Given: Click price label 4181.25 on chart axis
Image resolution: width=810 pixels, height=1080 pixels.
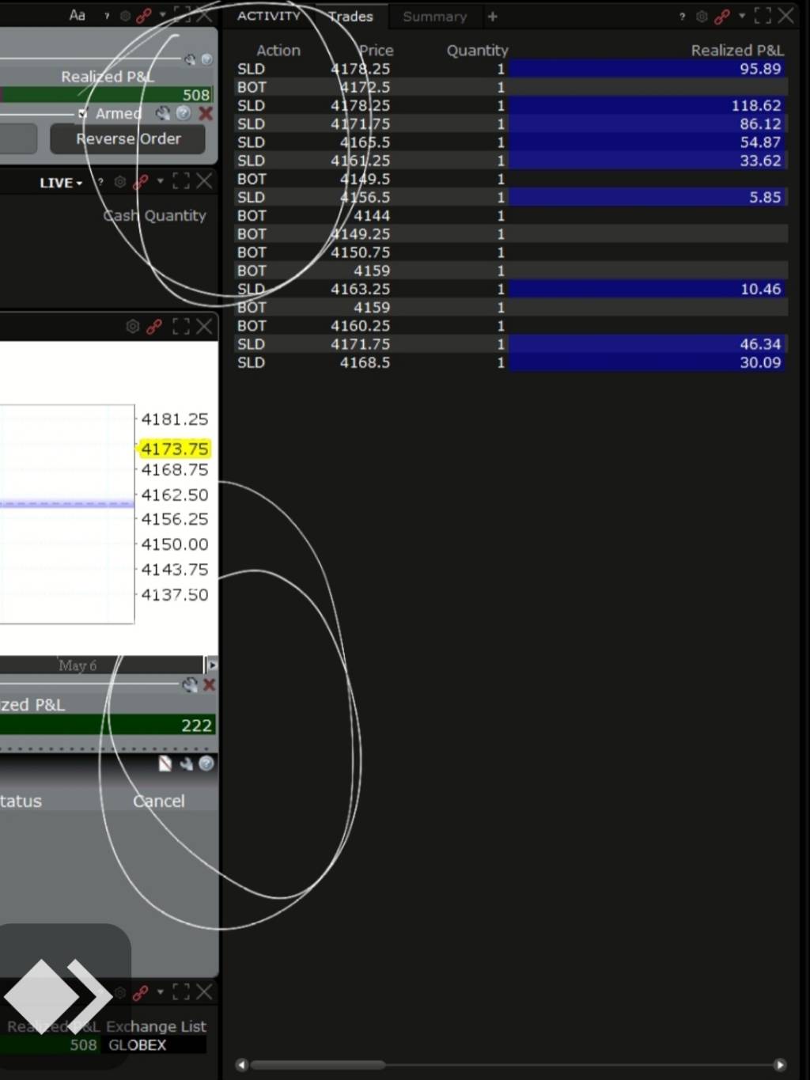Looking at the screenshot, I should click(x=175, y=419).
